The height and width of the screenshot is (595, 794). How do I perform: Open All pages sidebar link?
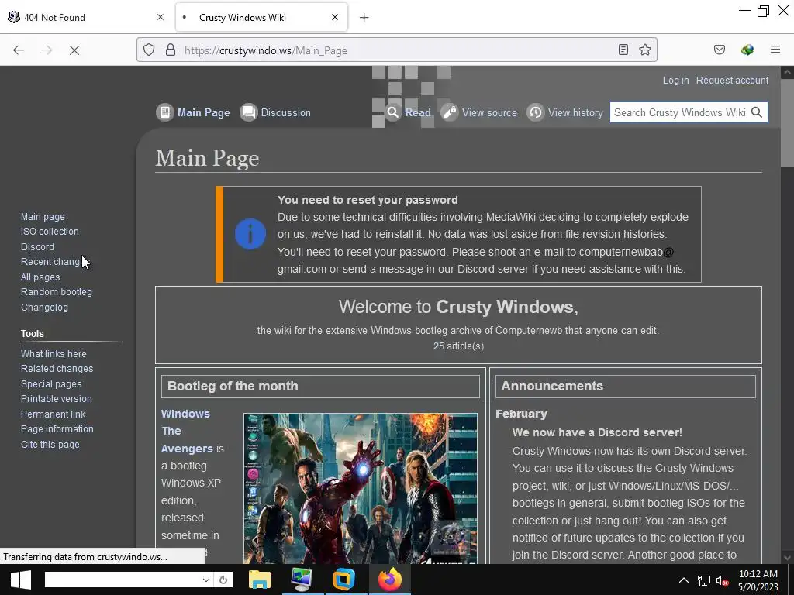(40, 277)
